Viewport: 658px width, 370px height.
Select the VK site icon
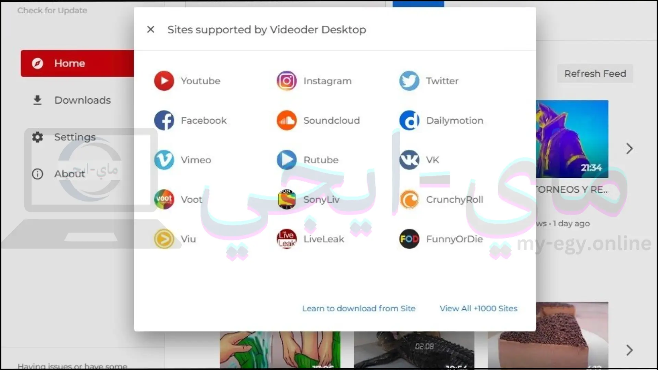(409, 159)
